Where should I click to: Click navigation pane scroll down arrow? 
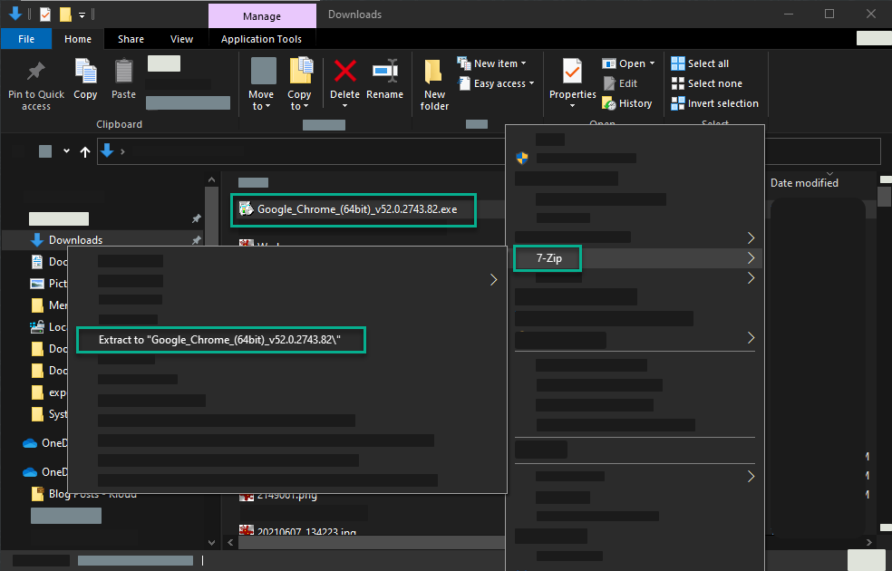[x=211, y=543]
